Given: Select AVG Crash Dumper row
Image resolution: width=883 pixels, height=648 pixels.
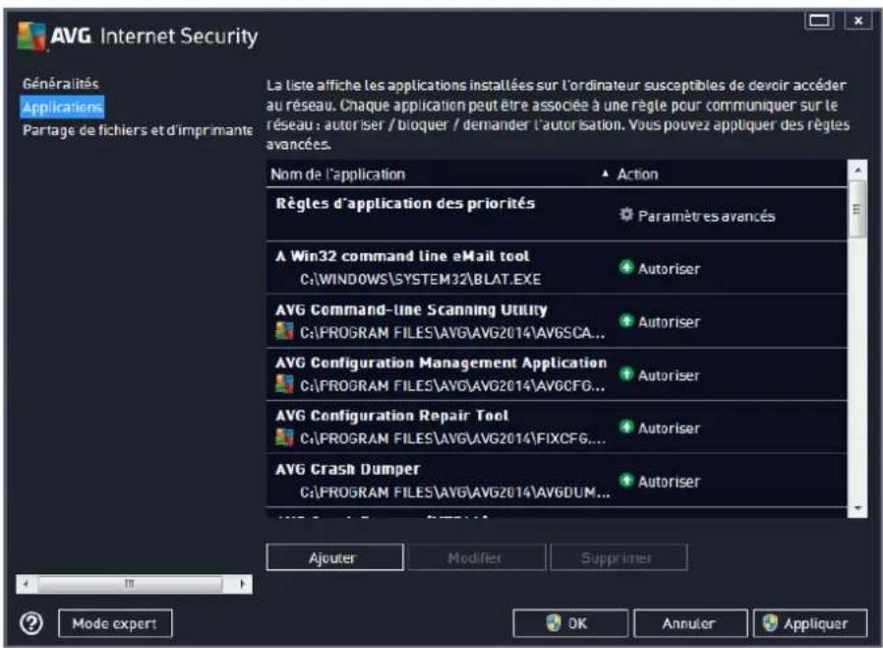Looking at the screenshot, I should [557, 481].
